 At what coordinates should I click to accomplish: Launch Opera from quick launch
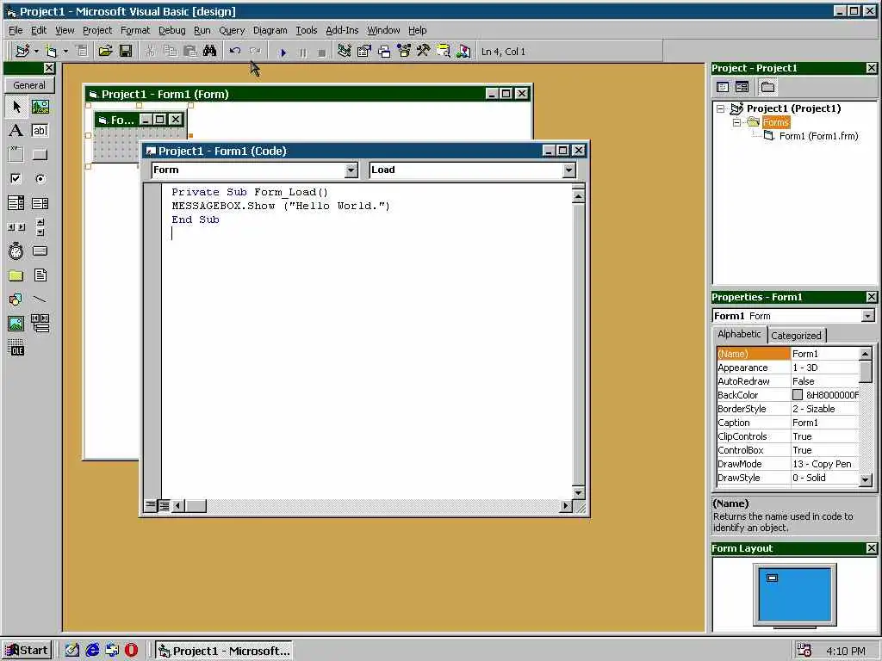click(132, 651)
